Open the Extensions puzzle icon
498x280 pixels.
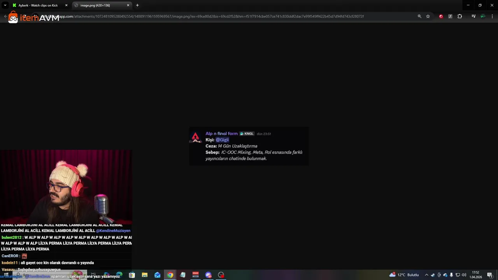point(460,16)
